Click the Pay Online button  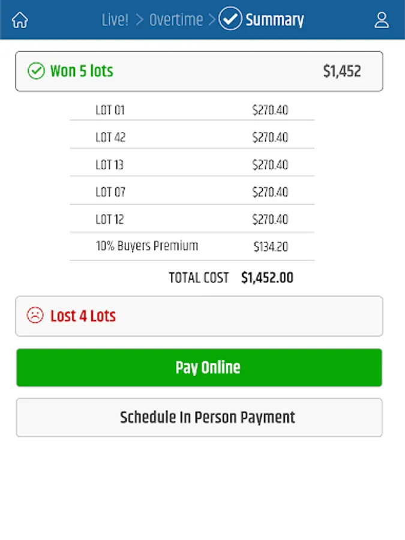pyautogui.click(x=199, y=367)
